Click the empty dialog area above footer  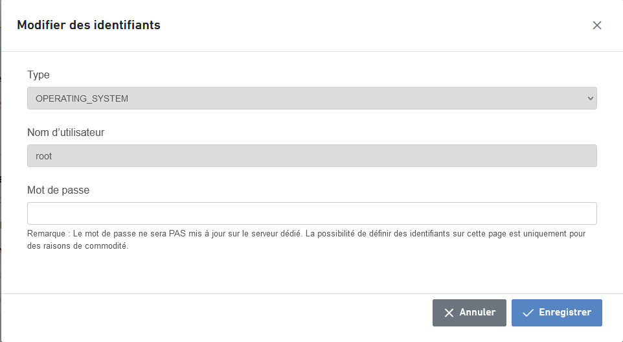312,273
